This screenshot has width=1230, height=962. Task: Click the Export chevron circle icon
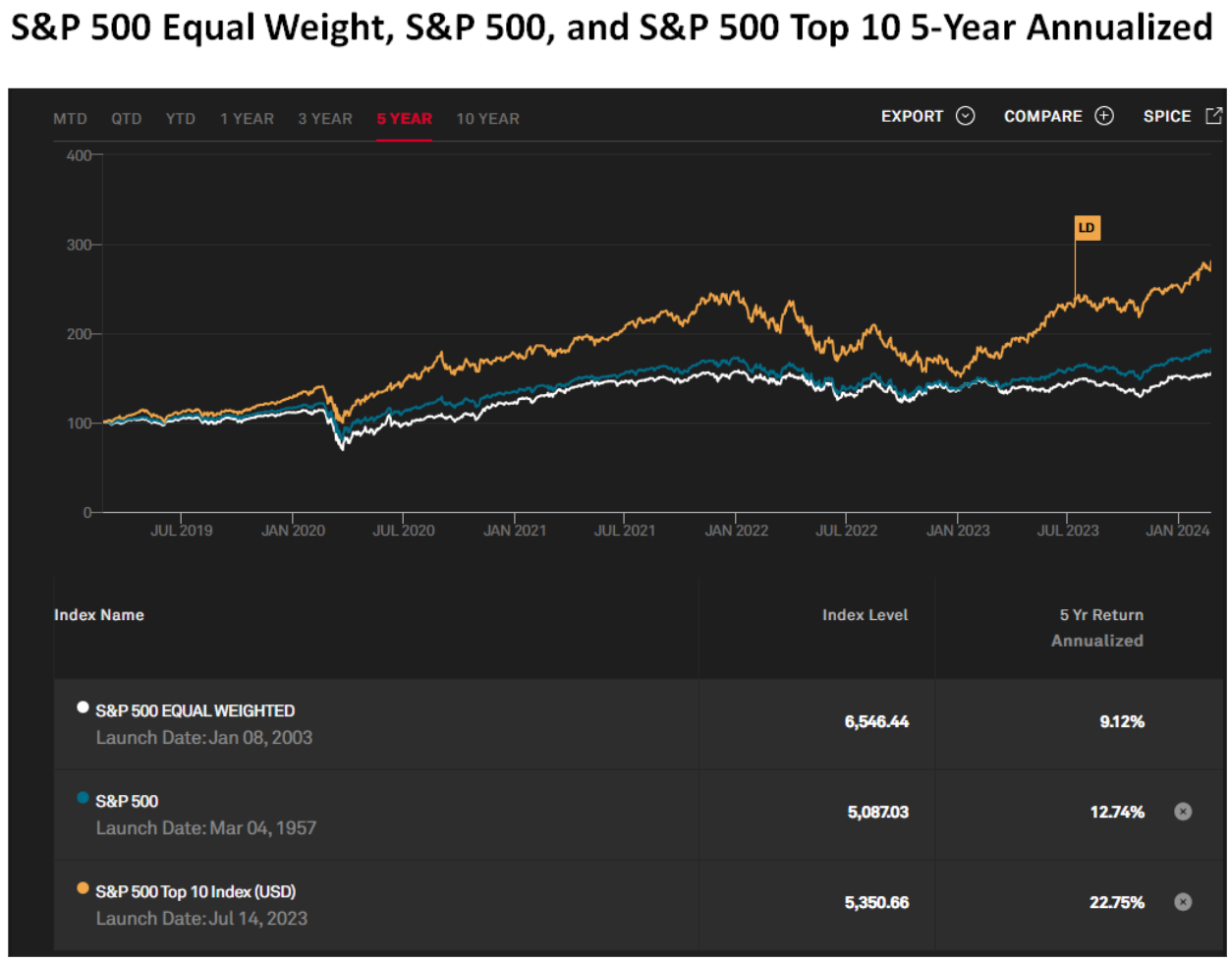click(x=966, y=117)
